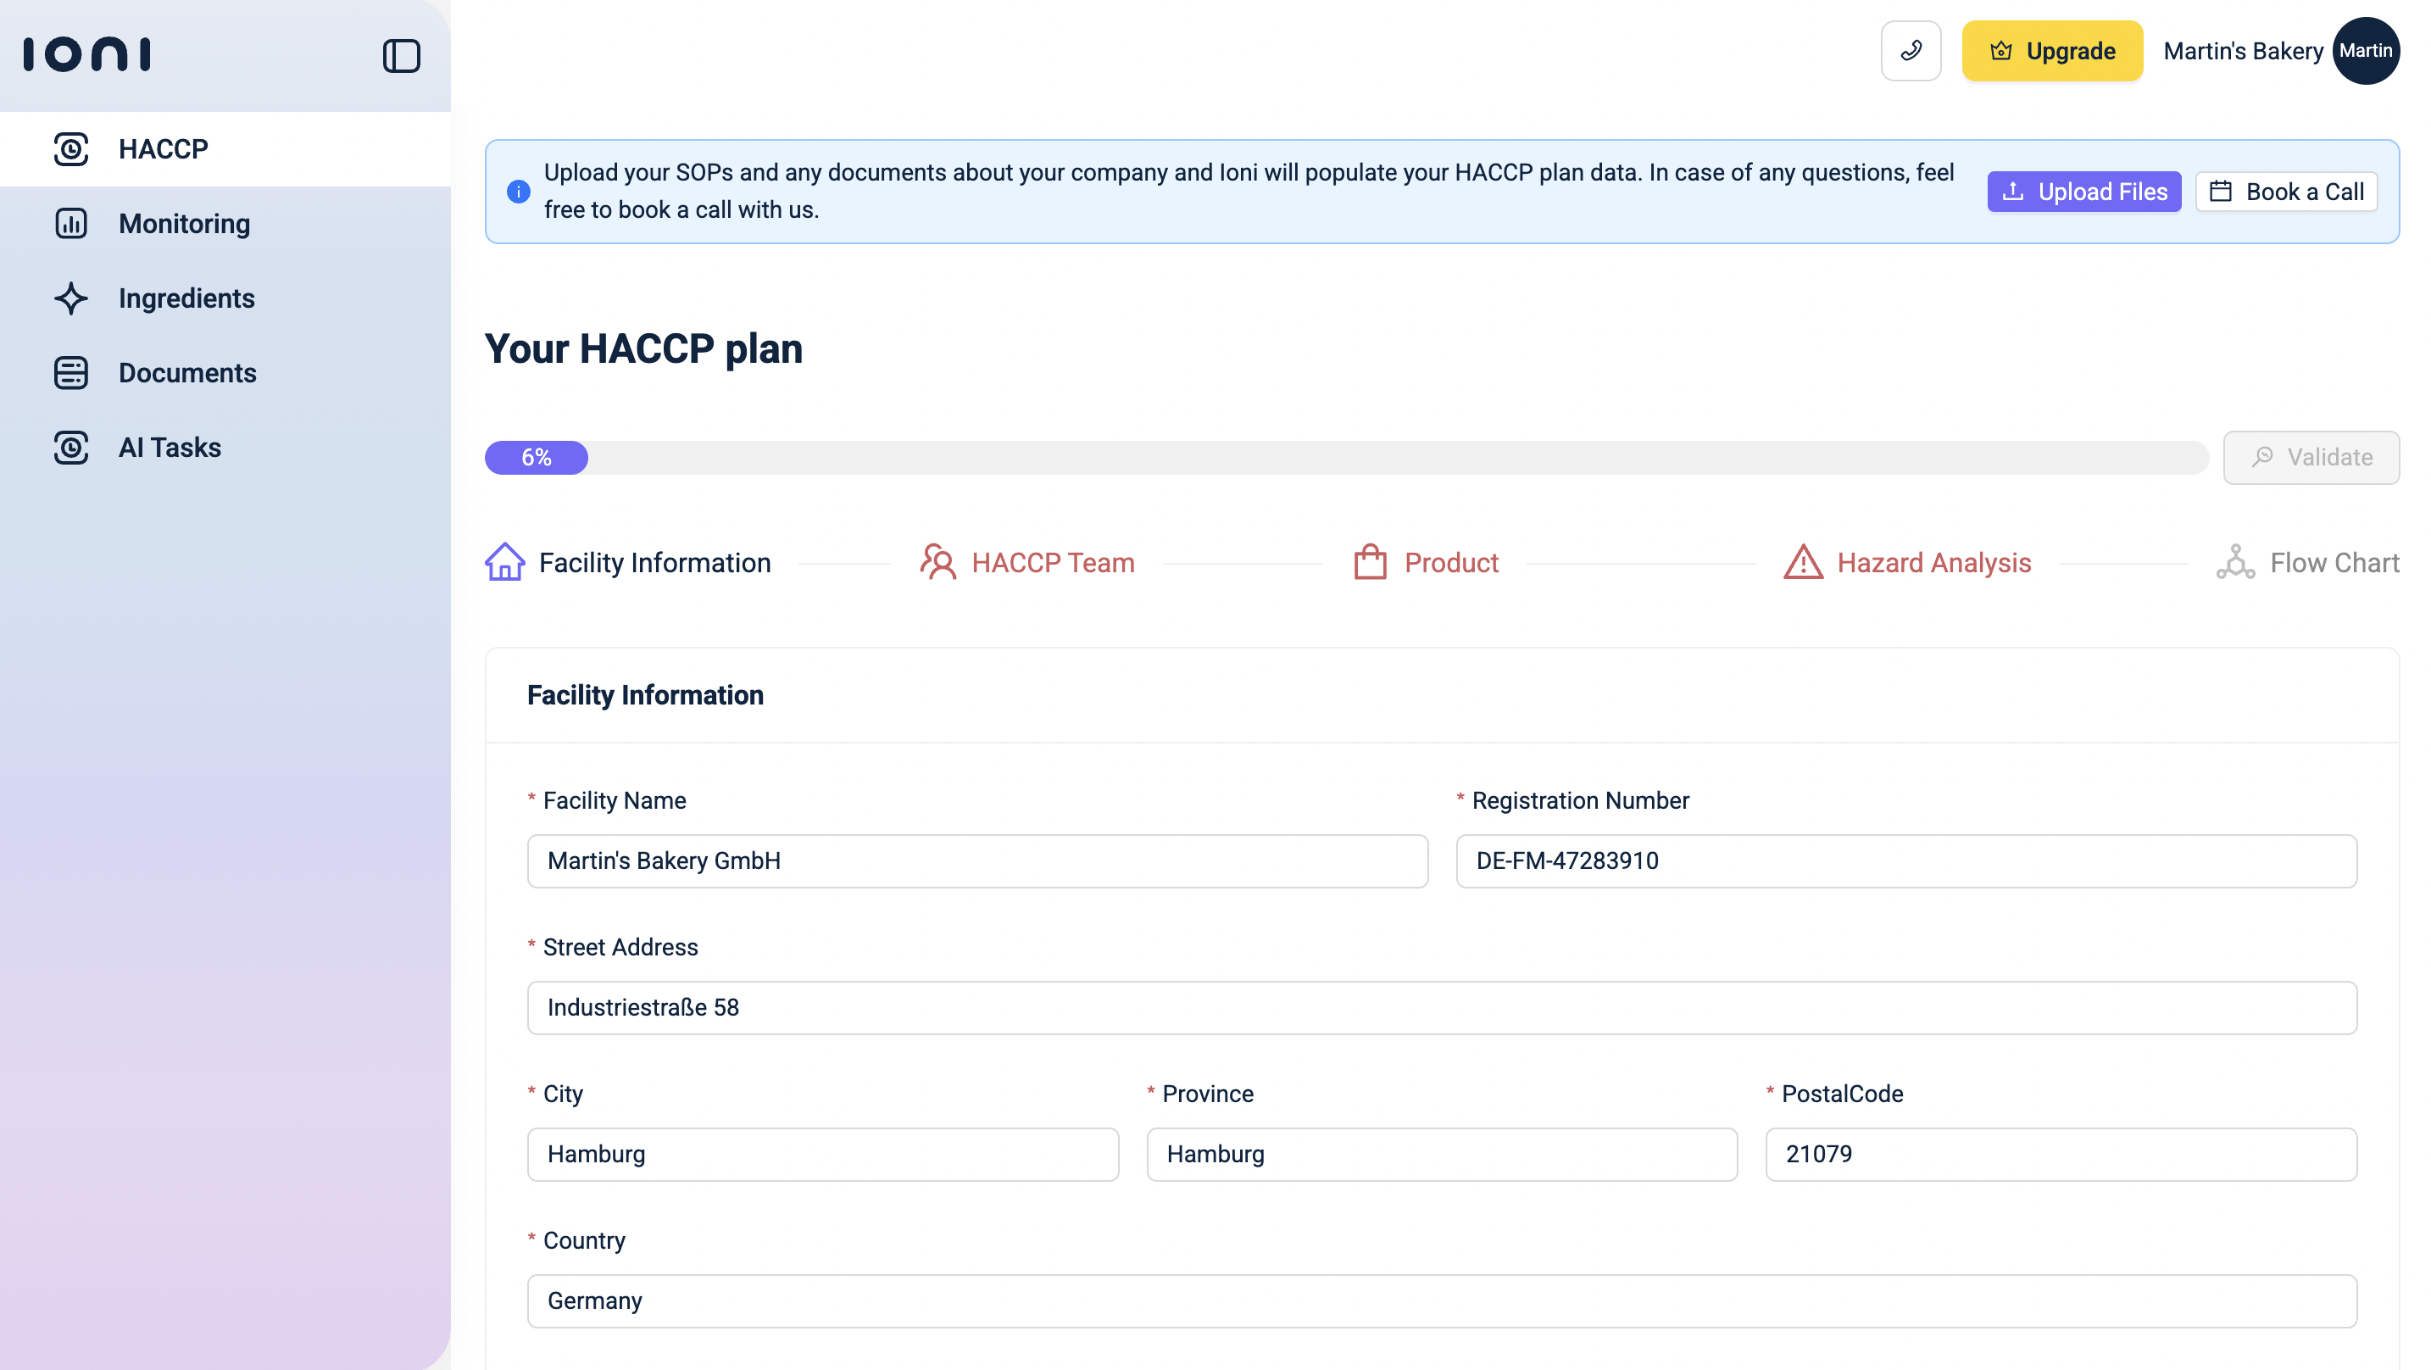Image resolution: width=2431 pixels, height=1370 pixels.
Task: Click the Country field showing Germany
Action: click(1441, 1300)
